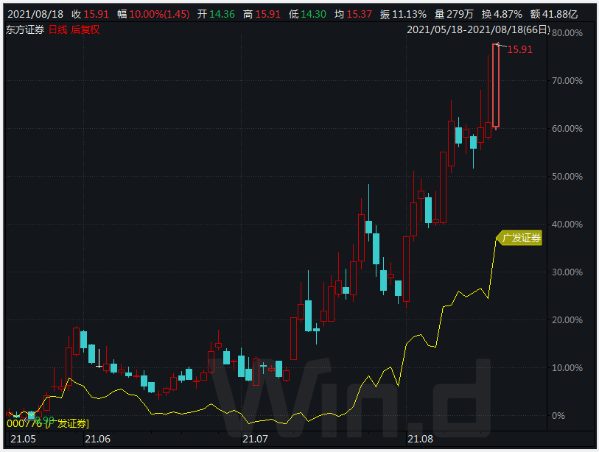Click the 20.00% axis label

(567, 320)
